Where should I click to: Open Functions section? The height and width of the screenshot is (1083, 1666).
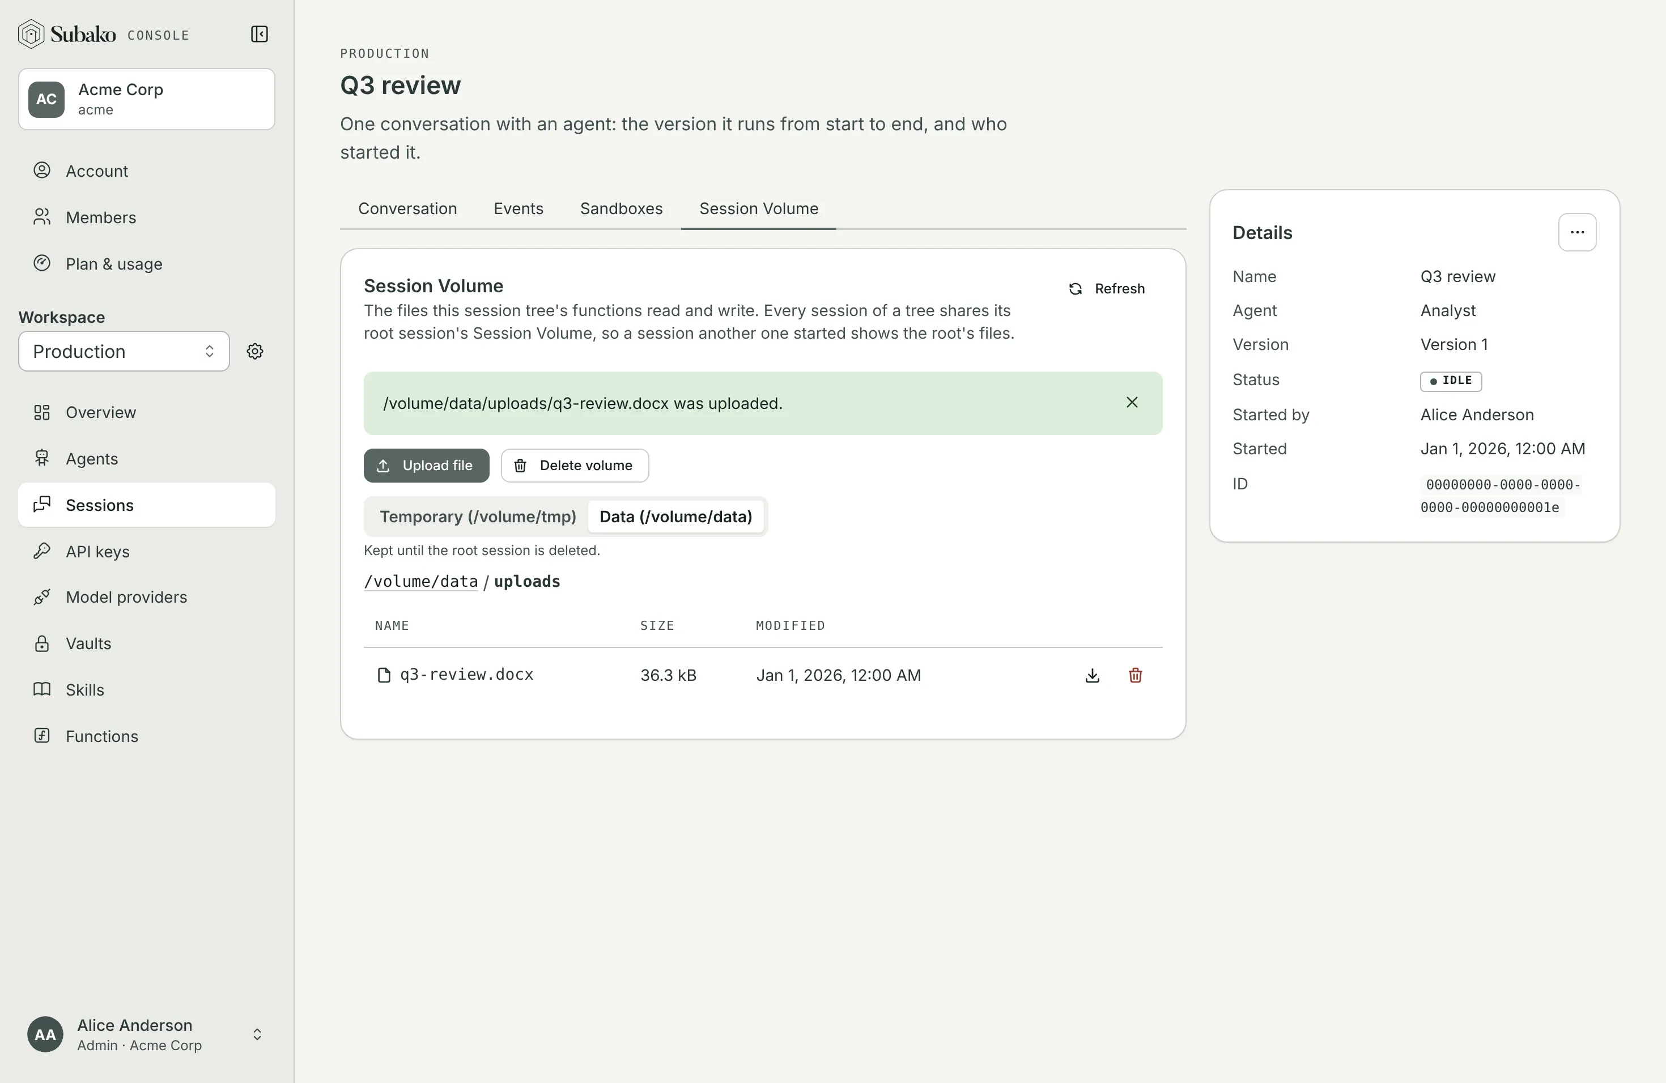[146, 736]
